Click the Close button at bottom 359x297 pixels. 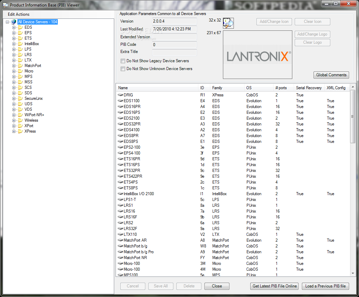(x=217, y=286)
